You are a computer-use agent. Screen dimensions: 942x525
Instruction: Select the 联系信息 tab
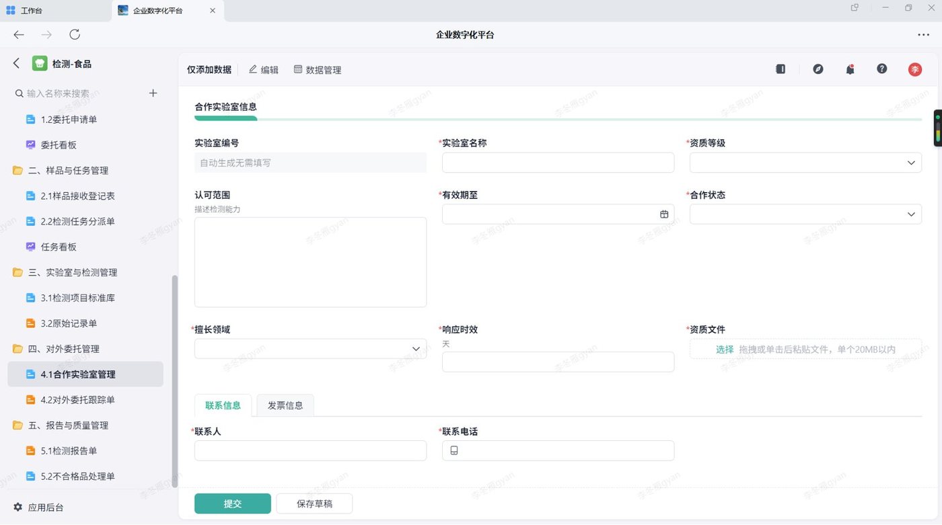pos(223,405)
